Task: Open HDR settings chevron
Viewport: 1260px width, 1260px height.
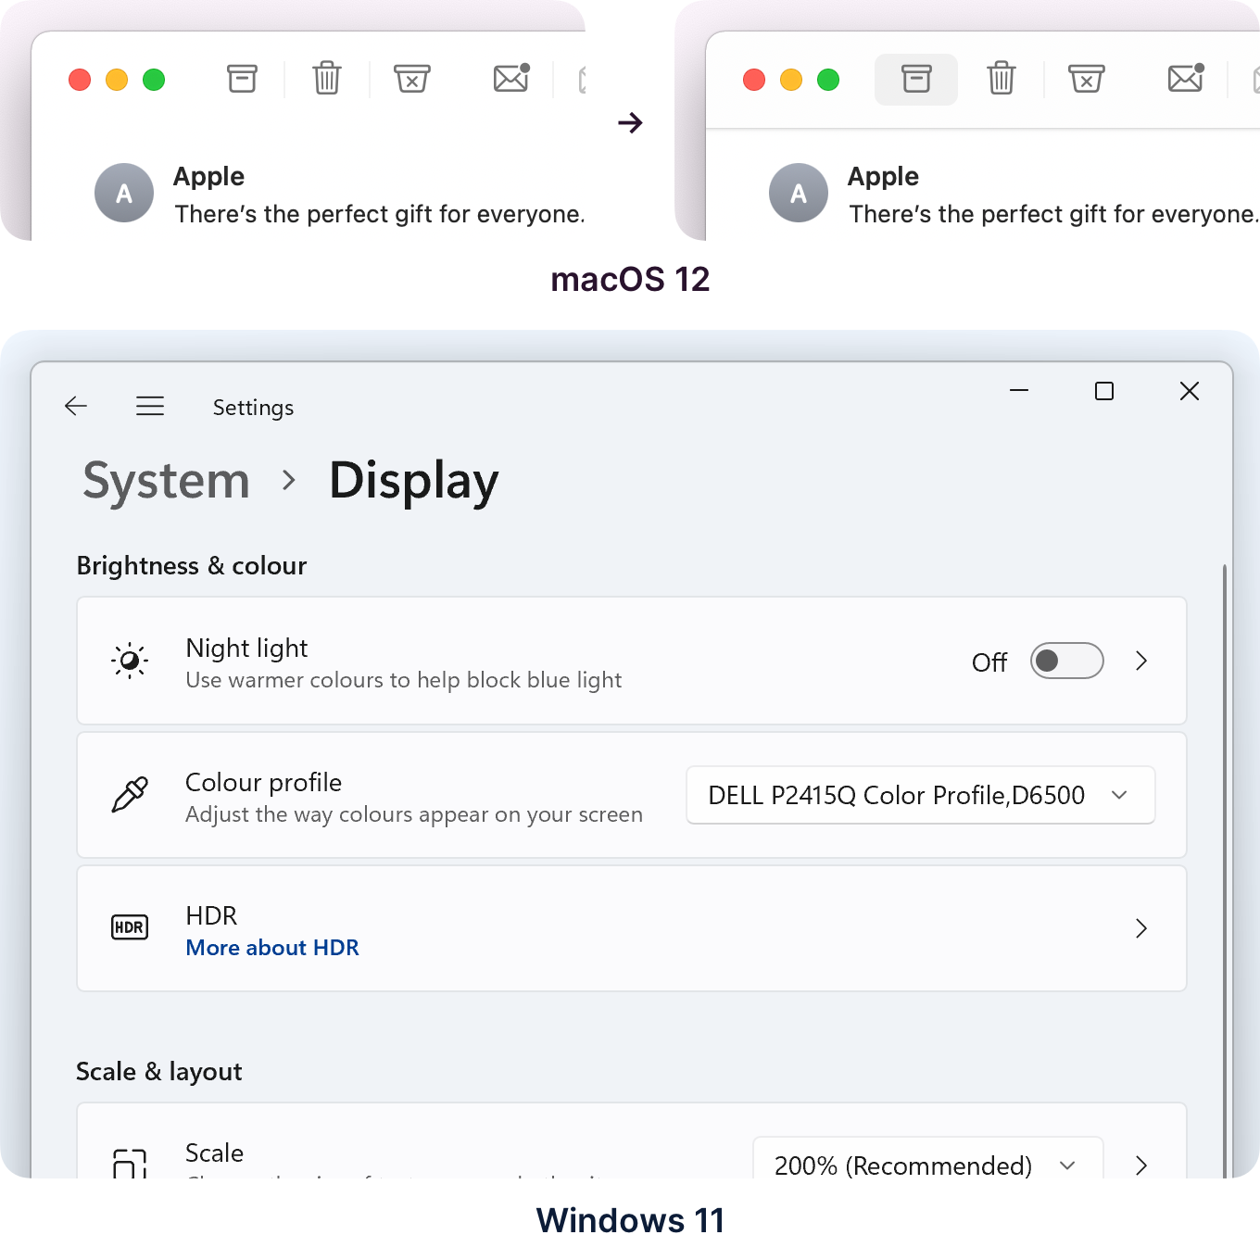Action: tap(1141, 928)
